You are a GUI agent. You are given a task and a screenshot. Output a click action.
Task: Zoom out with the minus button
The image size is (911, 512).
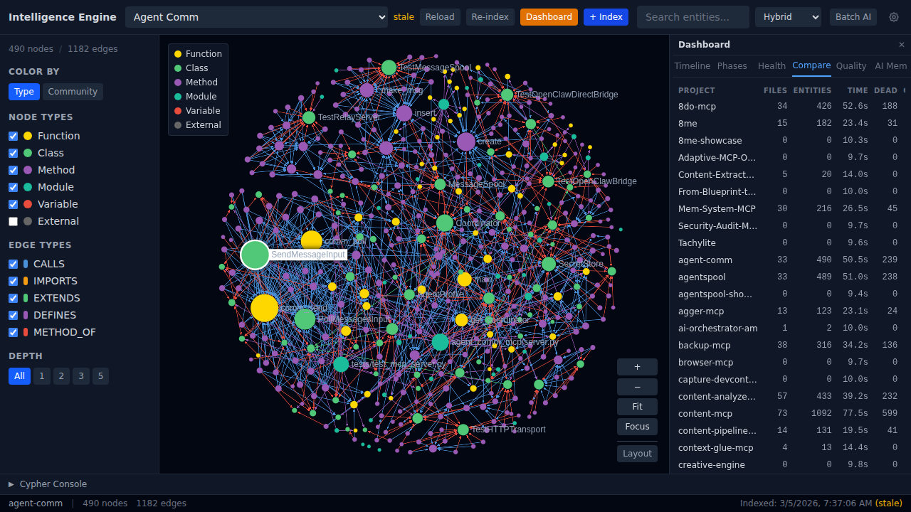(637, 387)
